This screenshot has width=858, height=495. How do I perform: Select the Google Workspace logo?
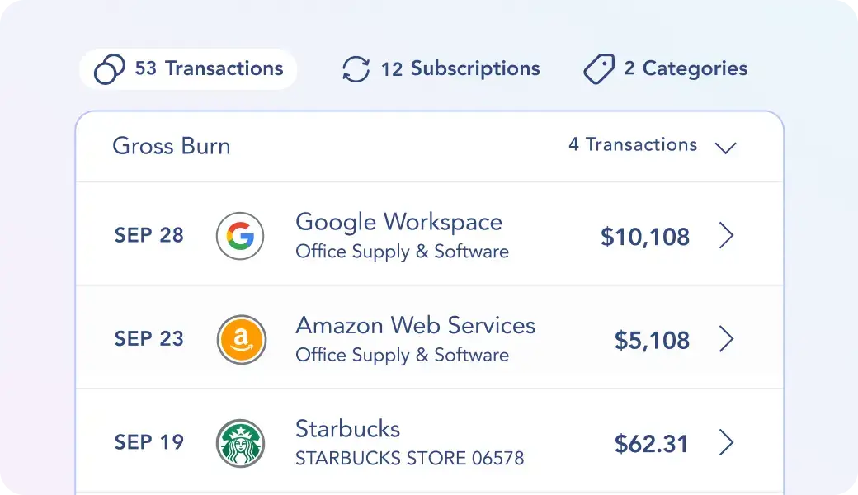coord(240,236)
